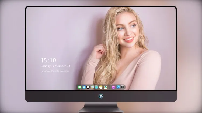This screenshot has width=202, height=113.
Task: Click the logo on the monitor chin
Action: coord(101,96)
